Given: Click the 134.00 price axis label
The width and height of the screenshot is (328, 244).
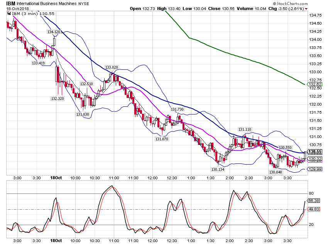Looking at the screenshot, I should coord(315,39).
